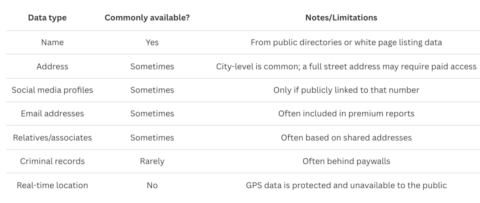The image size is (480, 203).
Task: Click the "Social media profiles" cell
Action: (52, 90)
